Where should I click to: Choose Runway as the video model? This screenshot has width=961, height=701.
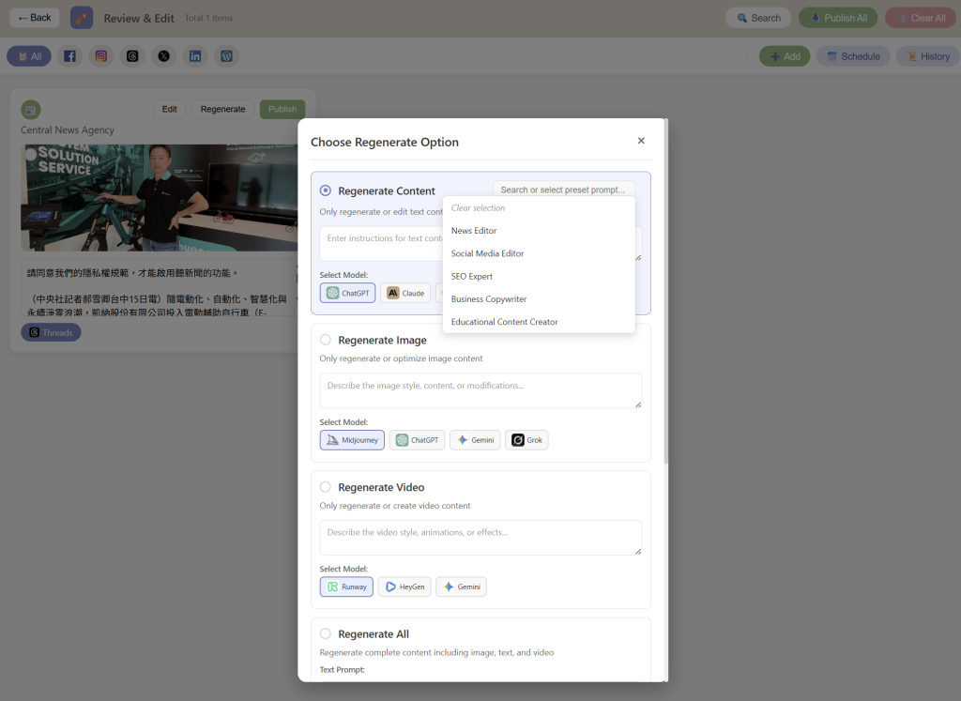tap(346, 587)
